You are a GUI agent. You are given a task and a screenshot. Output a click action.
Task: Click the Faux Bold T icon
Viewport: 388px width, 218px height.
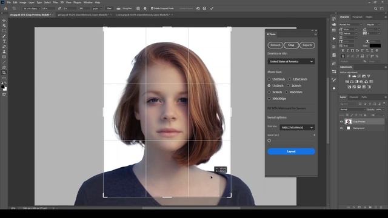tap(343, 51)
